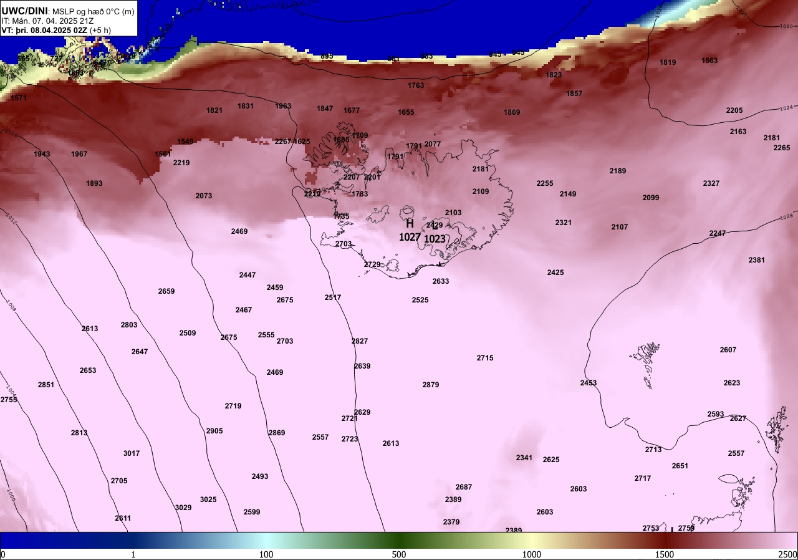
Task: Click the height value 1893
Action: click(94, 183)
